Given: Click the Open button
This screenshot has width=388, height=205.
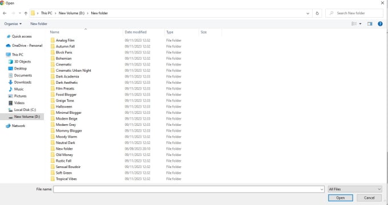Looking at the screenshot, I should (341, 198).
